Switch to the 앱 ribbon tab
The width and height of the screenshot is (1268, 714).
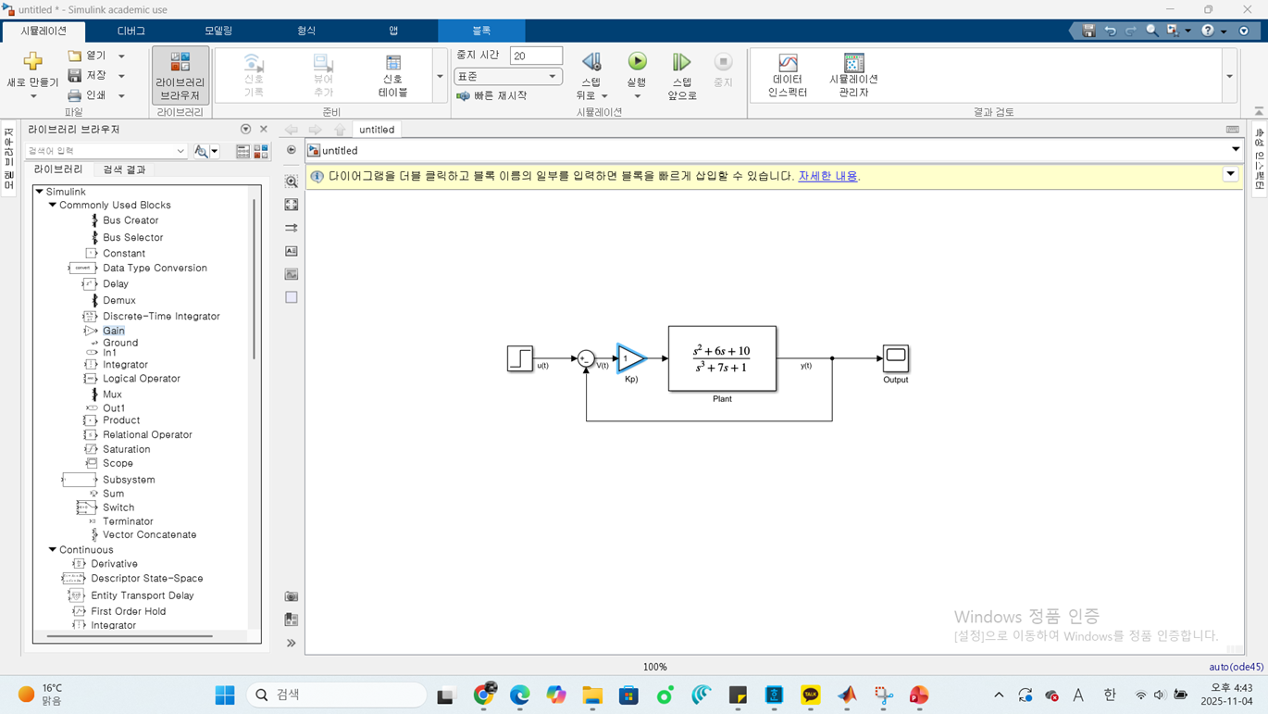(x=393, y=31)
